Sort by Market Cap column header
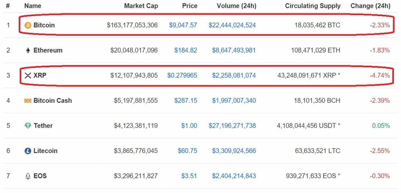 (x=141, y=6)
